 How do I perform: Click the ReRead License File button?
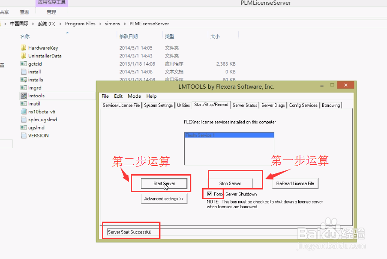coord(295,183)
